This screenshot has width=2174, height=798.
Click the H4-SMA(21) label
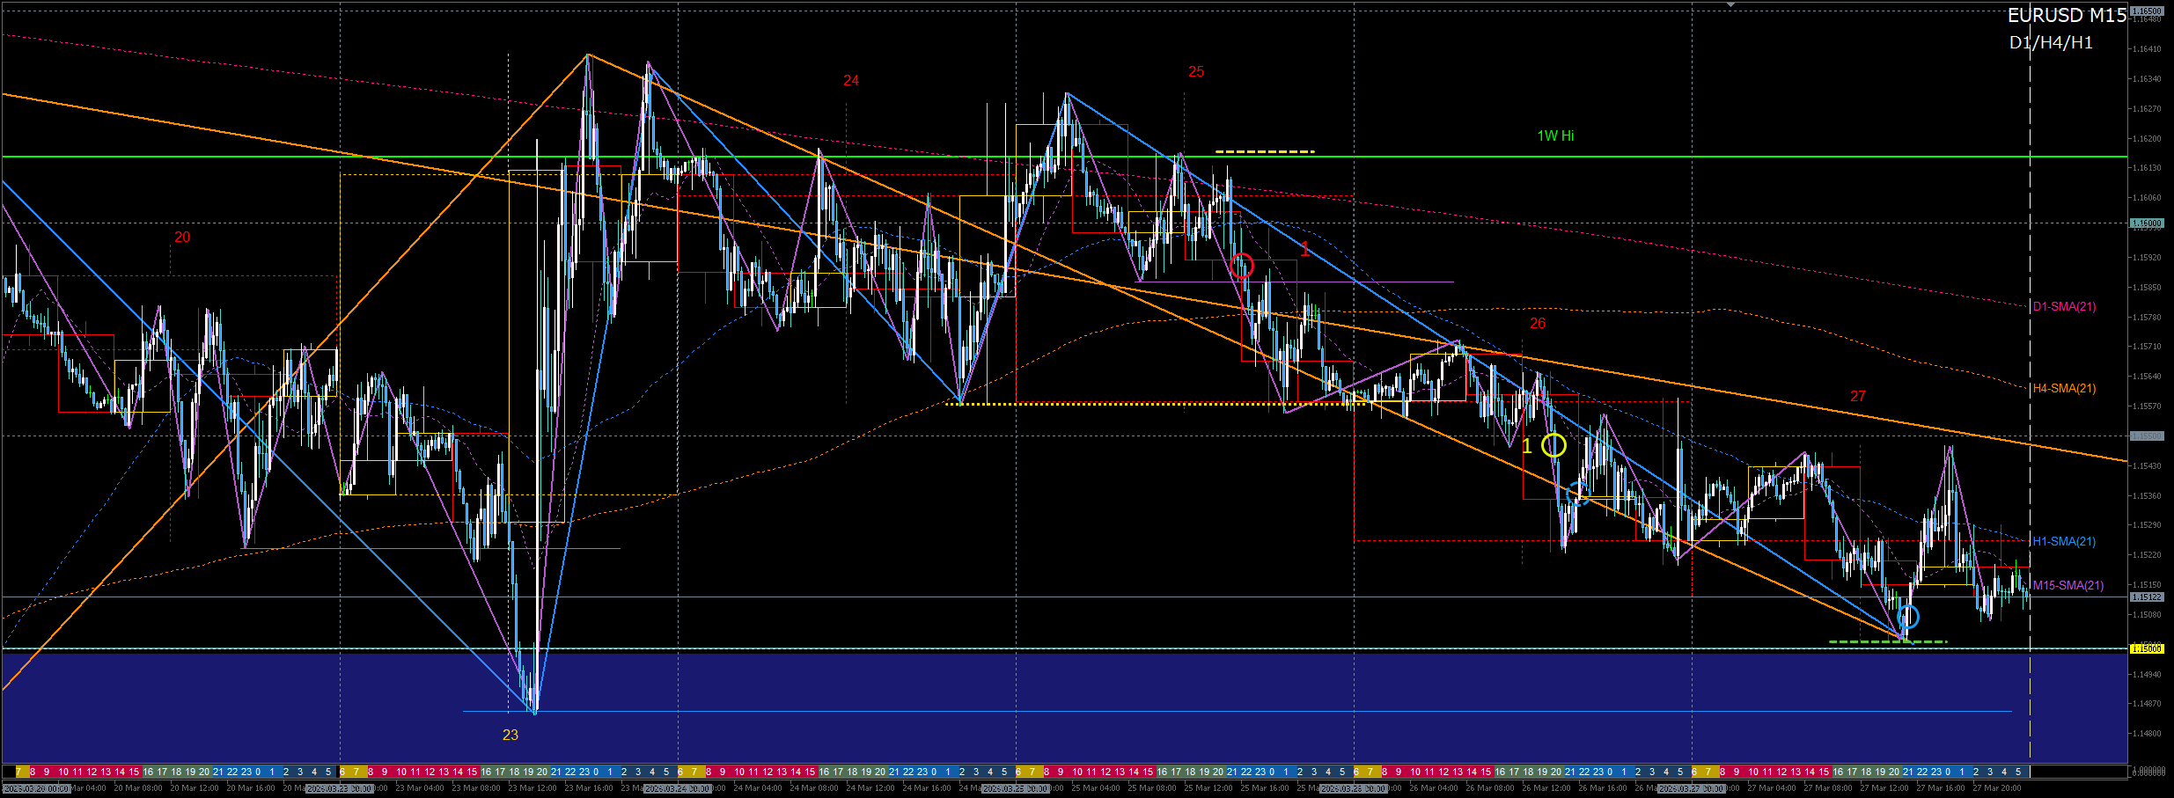(x=2064, y=389)
